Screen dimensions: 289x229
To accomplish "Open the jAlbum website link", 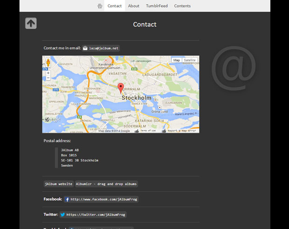I will point(59,184).
